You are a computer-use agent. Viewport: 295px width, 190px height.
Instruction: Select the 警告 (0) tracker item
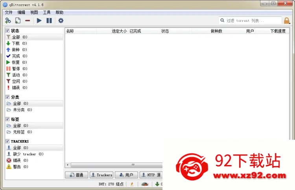[x=34, y=167]
